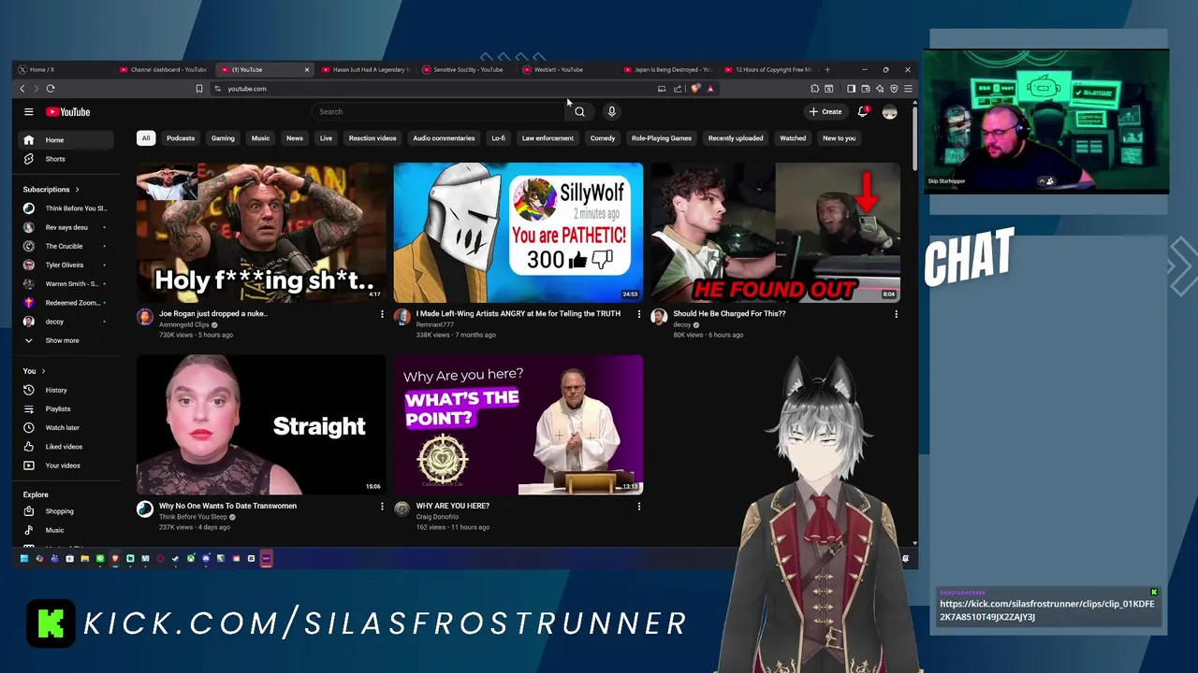
Task: Open The Crucible subscription channel
Action: pos(66,247)
